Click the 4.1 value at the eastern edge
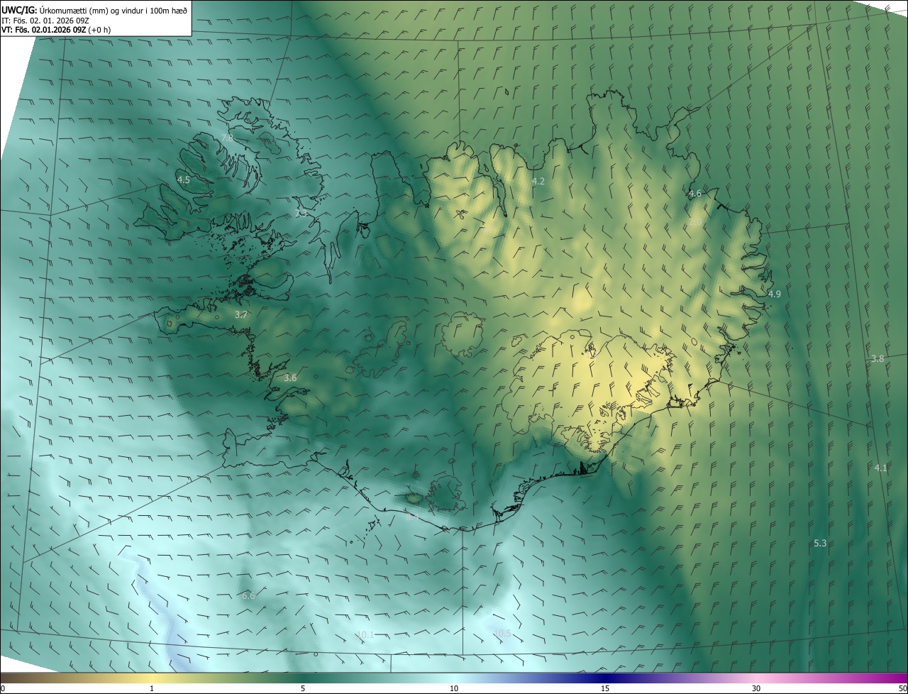The height and width of the screenshot is (694, 908). point(881,468)
